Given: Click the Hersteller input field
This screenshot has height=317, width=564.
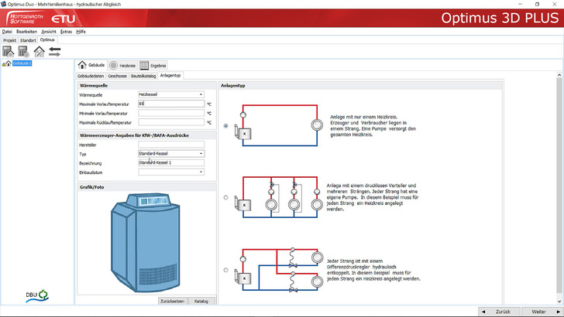Looking at the screenshot, I should [170, 145].
